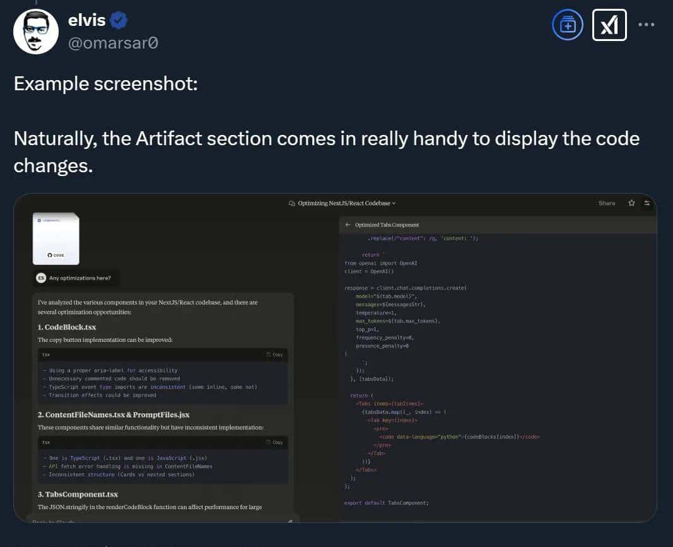This screenshot has width=673, height=547.
Task: Open the attached code file thumbnail
Action: (56, 238)
